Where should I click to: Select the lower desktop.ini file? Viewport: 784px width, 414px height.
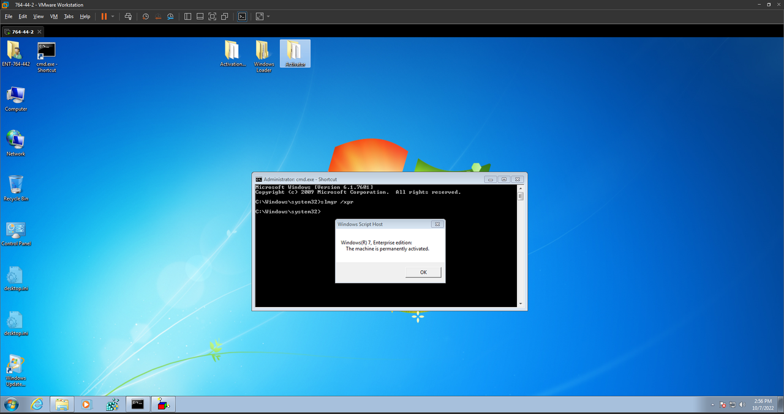coord(16,323)
